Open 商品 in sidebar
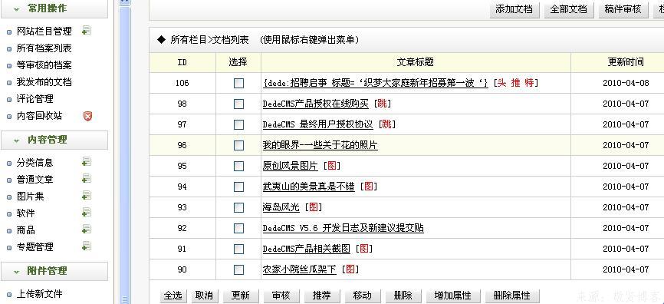Viewport: 664px width, 304px height. (25, 230)
